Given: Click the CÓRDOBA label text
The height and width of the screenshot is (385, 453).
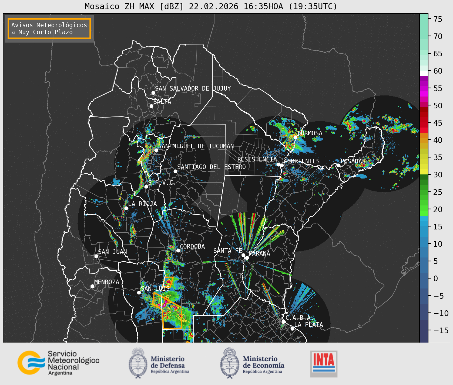Looking at the screenshot, I should pyautogui.click(x=192, y=246).
